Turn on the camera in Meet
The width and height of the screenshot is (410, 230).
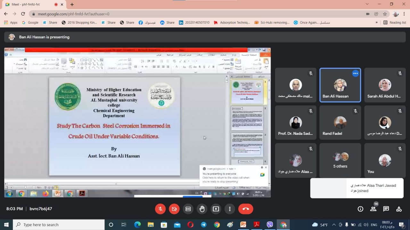pyautogui.click(x=174, y=209)
